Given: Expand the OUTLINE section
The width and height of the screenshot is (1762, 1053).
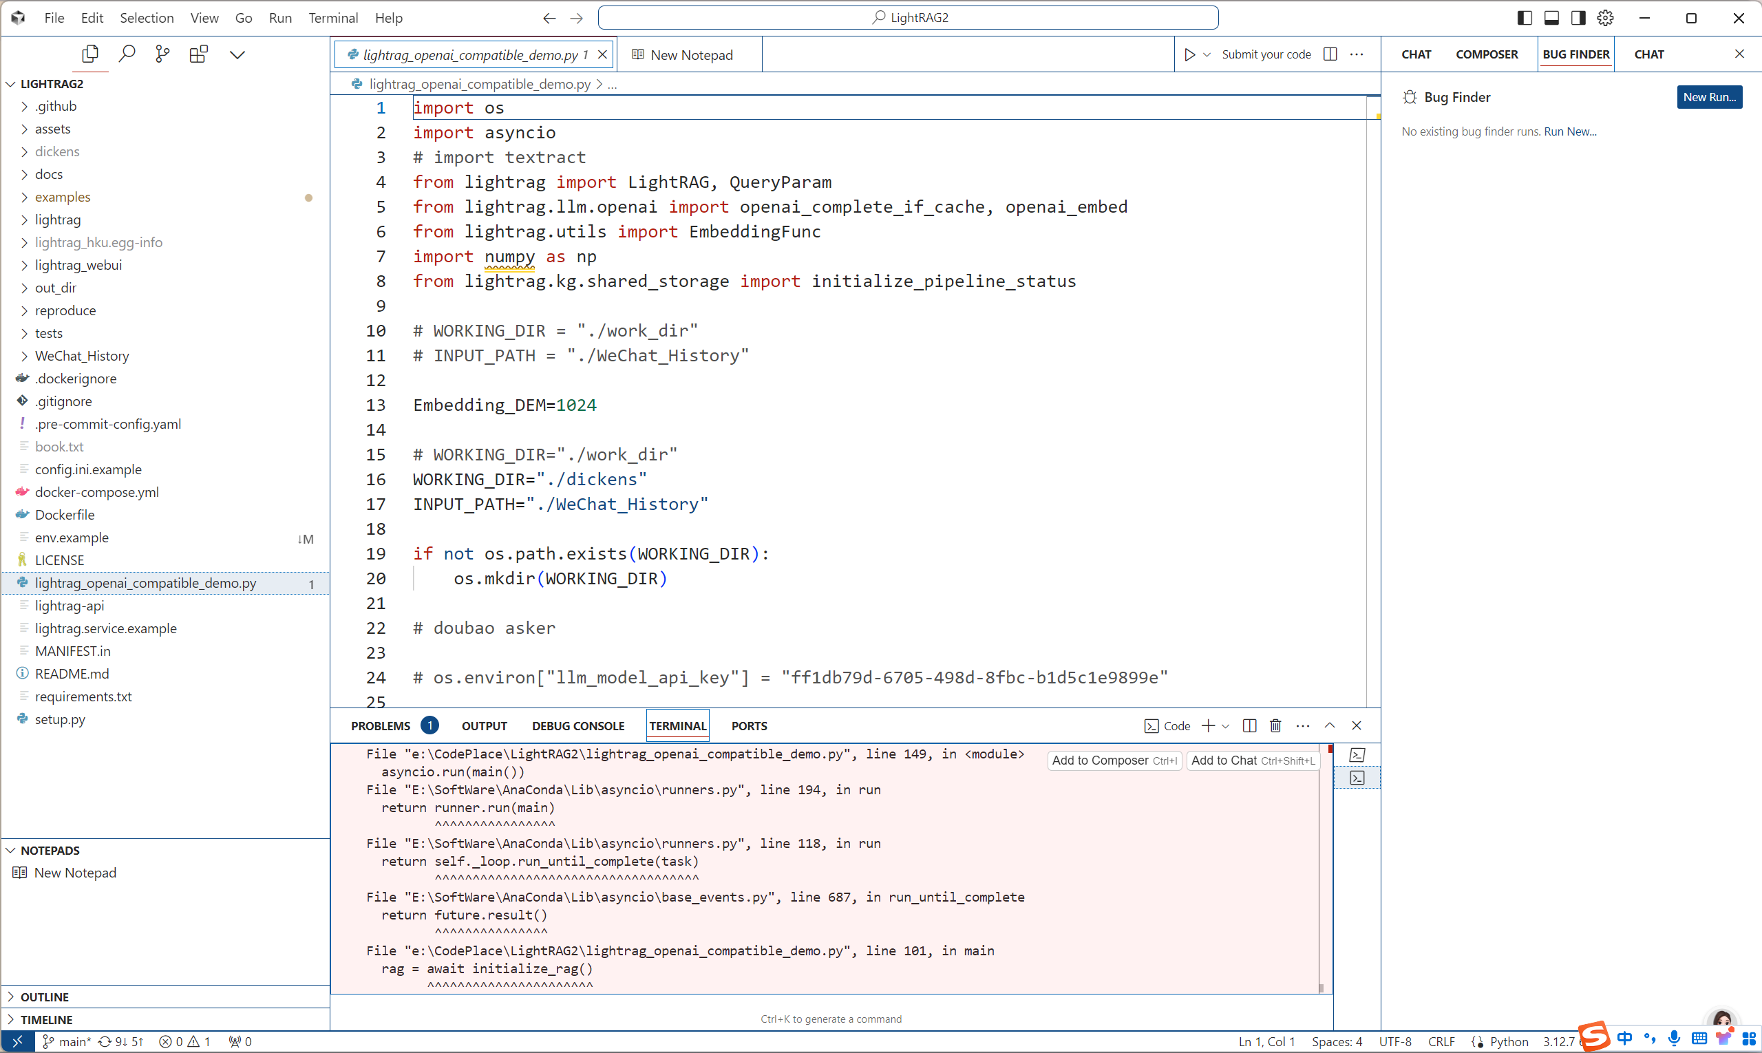Looking at the screenshot, I should click(44, 997).
